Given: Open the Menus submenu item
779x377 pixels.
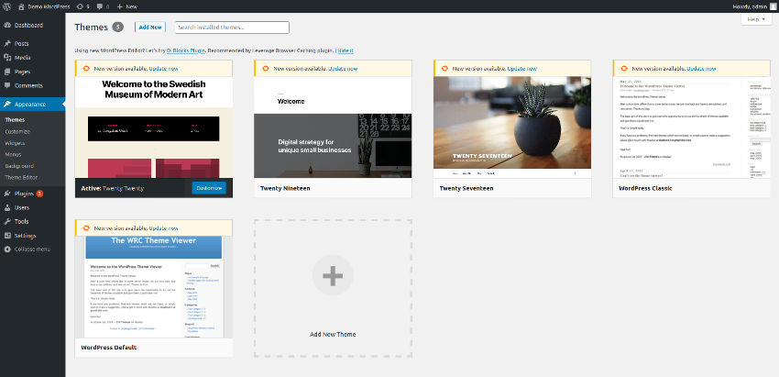Looking at the screenshot, I should (13, 154).
